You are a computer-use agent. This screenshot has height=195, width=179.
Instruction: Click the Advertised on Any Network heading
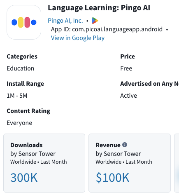coord(149,84)
